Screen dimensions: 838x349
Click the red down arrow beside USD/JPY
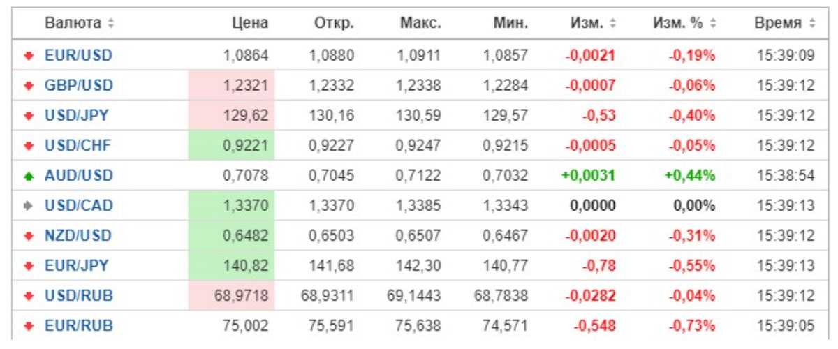click(x=29, y=115)
